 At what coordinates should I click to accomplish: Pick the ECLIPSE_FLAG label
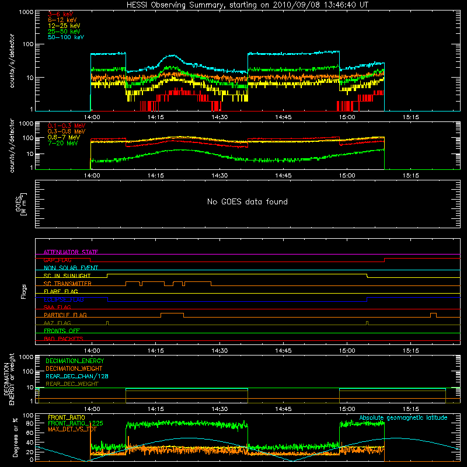click(x=64, y=299)
